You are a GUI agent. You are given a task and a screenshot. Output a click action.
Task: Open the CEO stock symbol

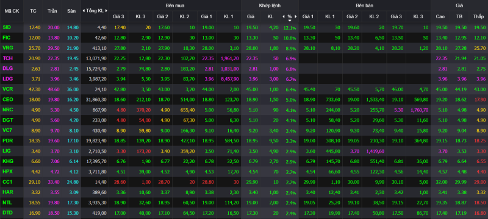(7, 99)
